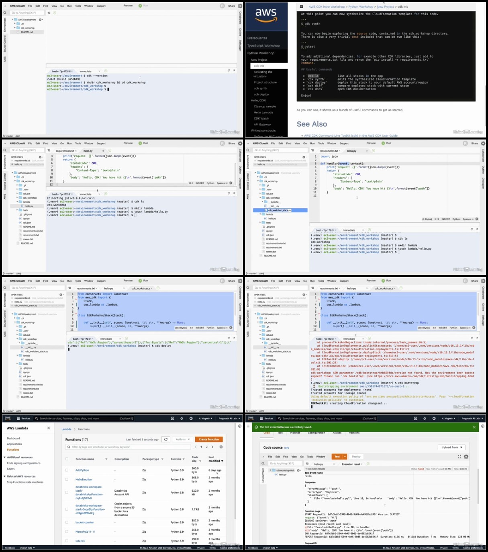
Task: Open Upload from dropdown
Action: (x=452, y=447)
